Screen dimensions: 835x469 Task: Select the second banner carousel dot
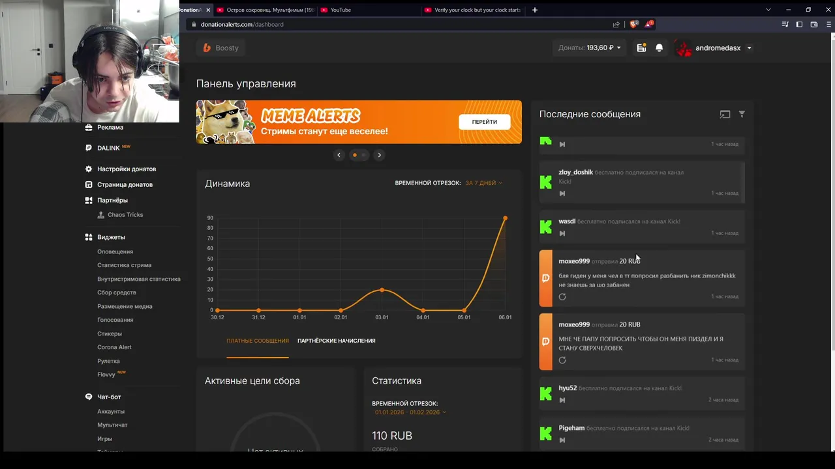click(363, 155)
